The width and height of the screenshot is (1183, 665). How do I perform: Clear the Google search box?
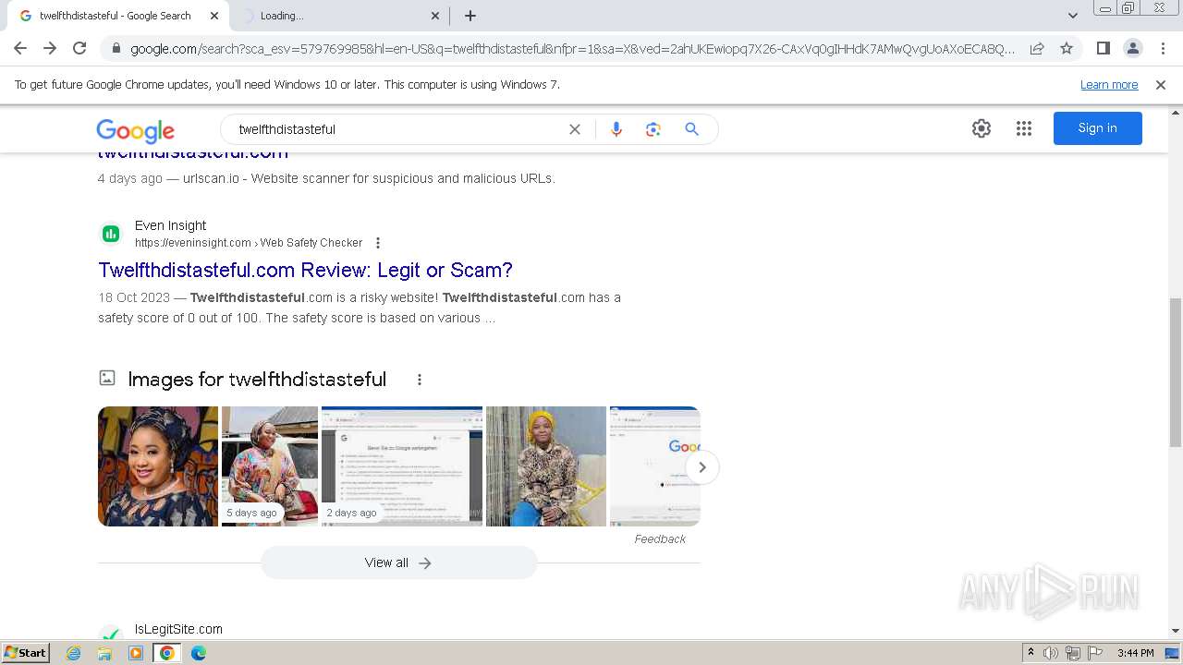coord(575,129)
